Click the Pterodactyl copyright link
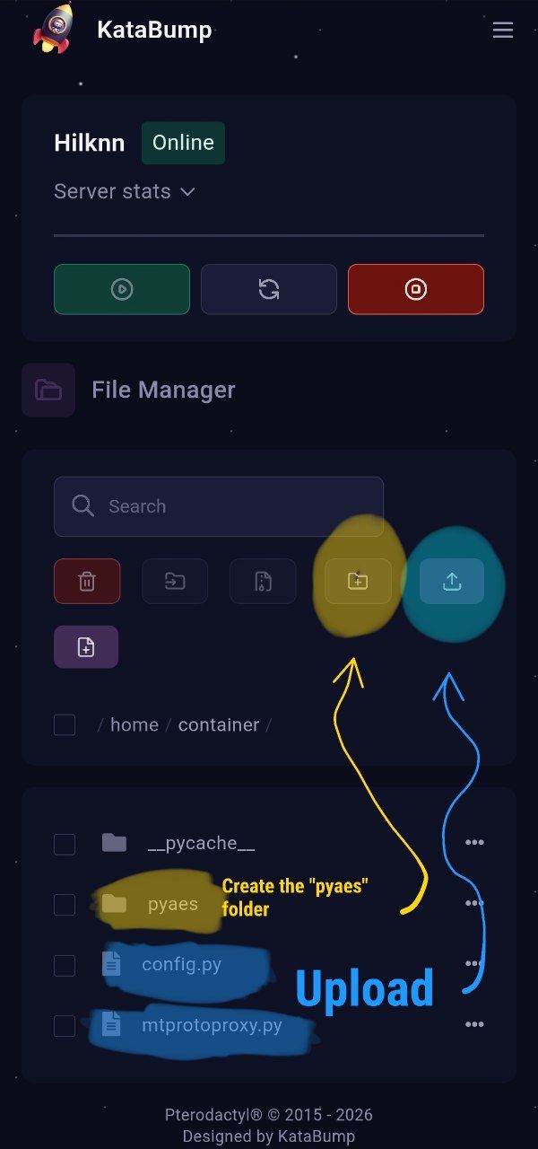 (269, 1115)
